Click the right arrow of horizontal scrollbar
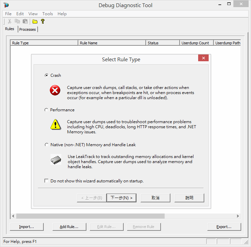The height and width of the screenshot is (247, 251). point(238,216)
